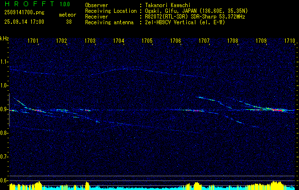
Task: Click the Receiving antenna label
Action: pyautogui.click(x=109, y=22)
